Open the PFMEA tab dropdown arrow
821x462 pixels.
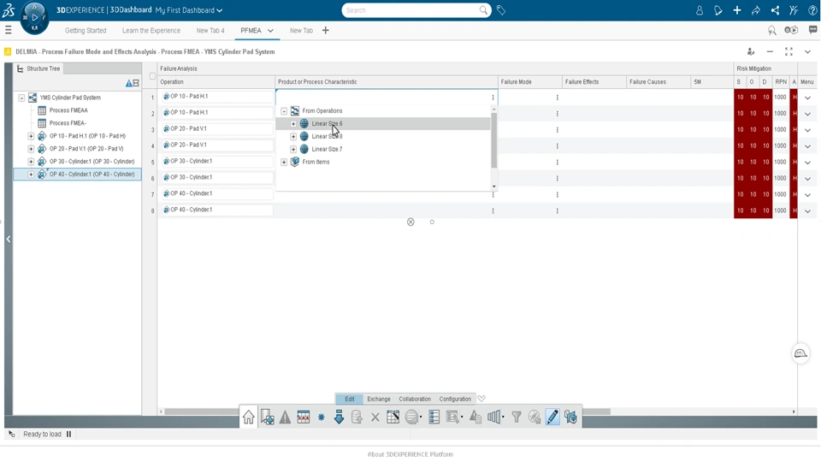pyautogui.click(x=270, y=31)
